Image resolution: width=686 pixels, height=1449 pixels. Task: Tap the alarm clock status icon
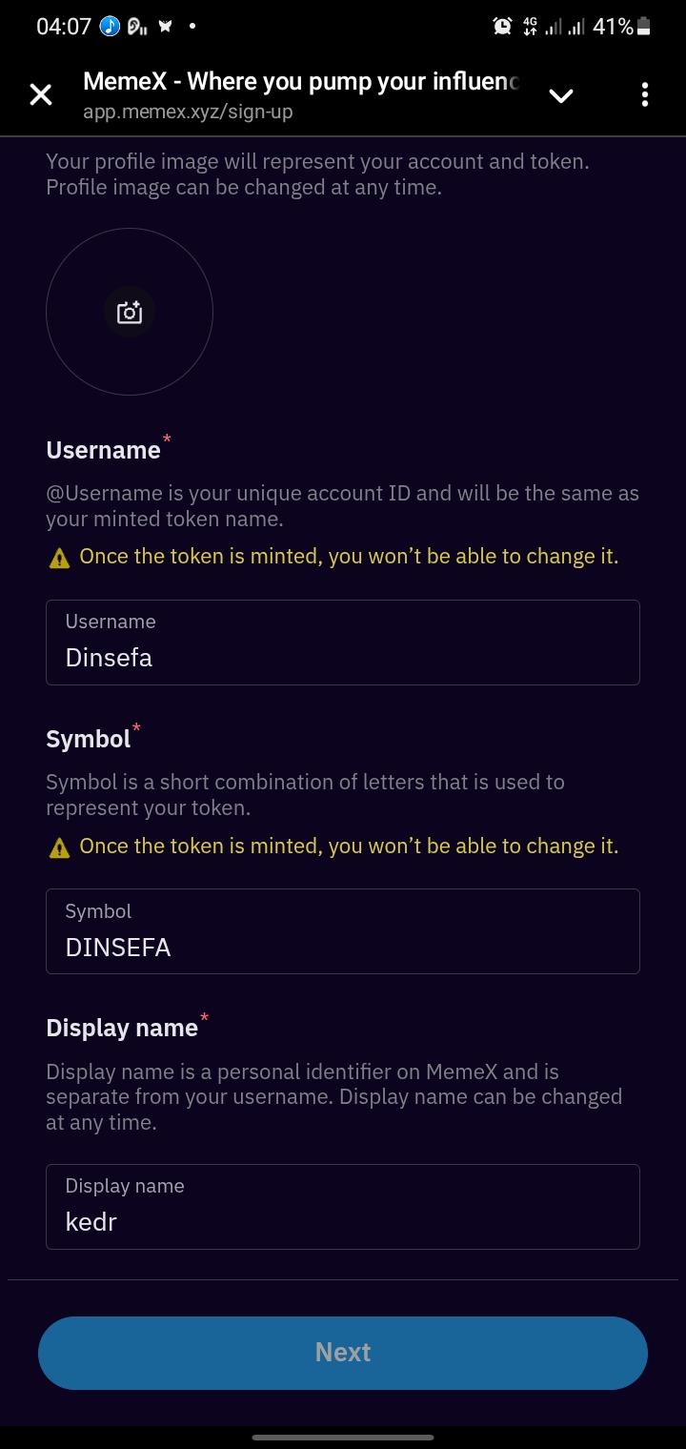[502, 27]
